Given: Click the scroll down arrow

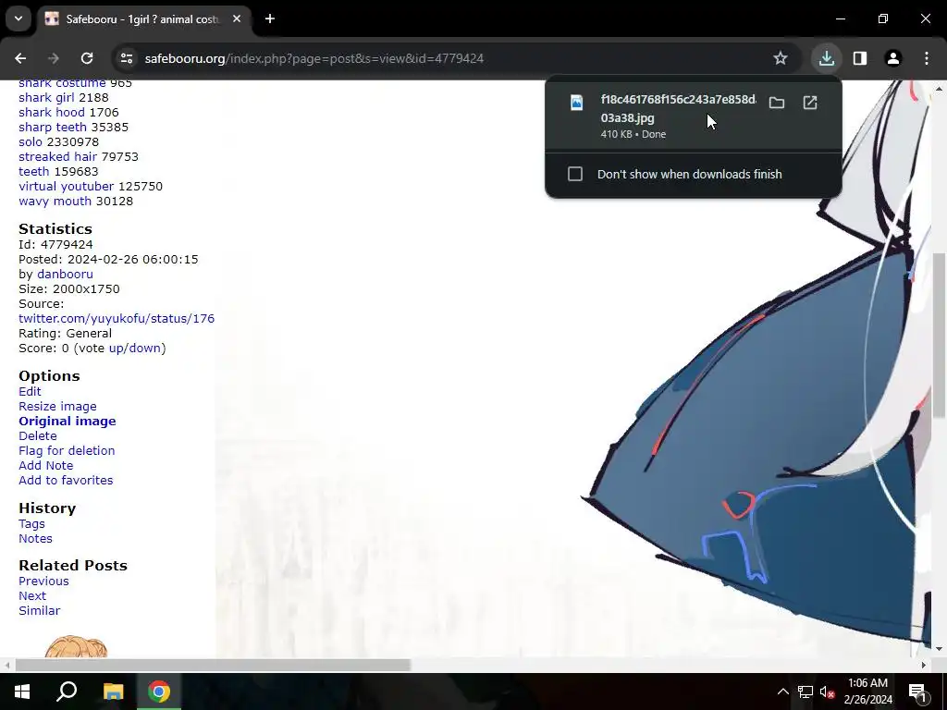Looking at the screenshot, I should (x=939, y=650).
